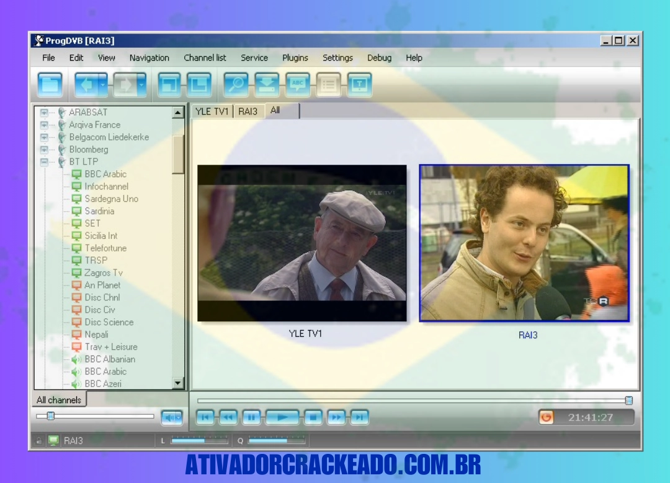Open the back button history dropdown arrow

coord(103,84)
